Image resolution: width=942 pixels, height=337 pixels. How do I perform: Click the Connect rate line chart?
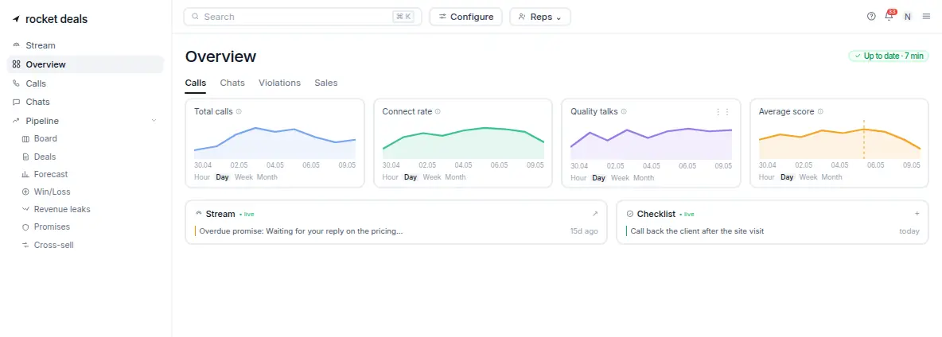pyautogui.click(x=463, y=143)
